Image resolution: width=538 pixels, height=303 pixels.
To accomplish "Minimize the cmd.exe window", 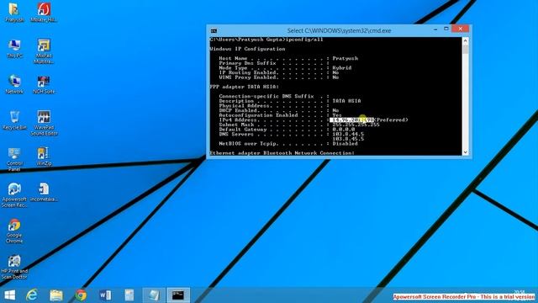I will (435, 29).
